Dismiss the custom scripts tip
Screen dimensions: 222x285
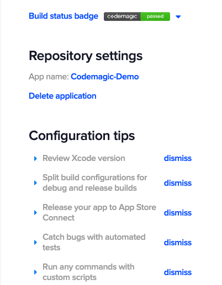click(178, 272)
